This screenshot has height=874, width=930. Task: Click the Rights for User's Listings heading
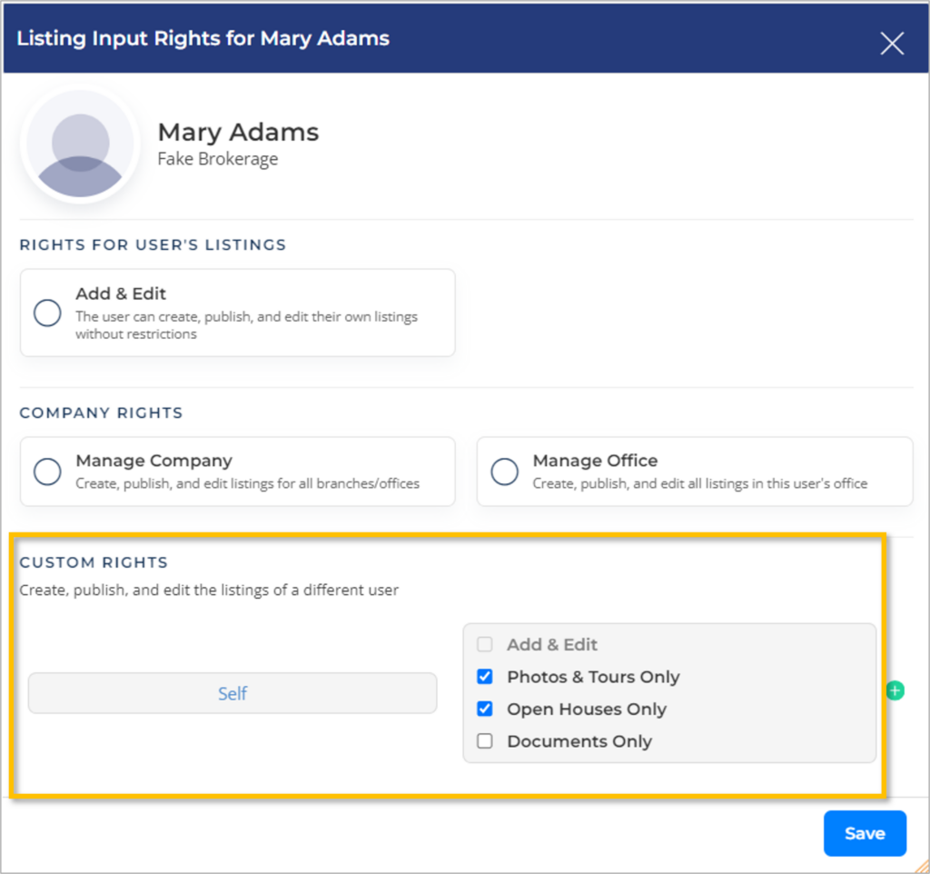pyautogui.click(x=153, y=244)
